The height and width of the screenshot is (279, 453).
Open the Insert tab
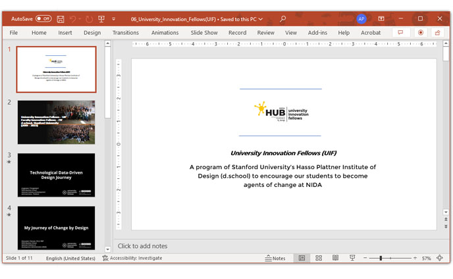pos(65,33)
